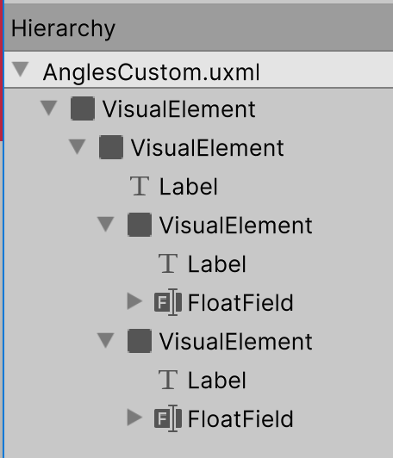Image resolution: width=393 pixels, height=458 pixels.
Task: Click the bottom FloatField type icon
Action: 168,418
